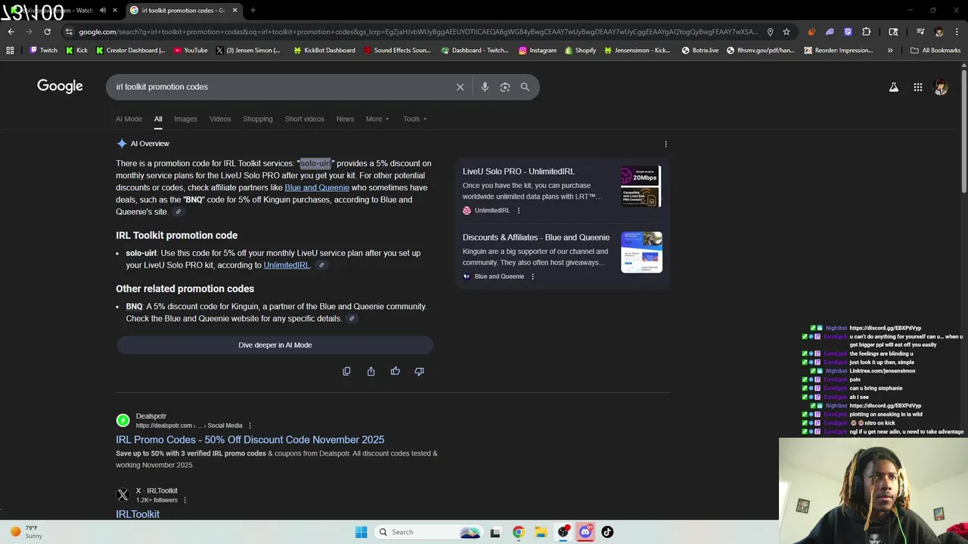Open 'LiveU Solo PRO - UnlimitedIRL' source card
This screenshot has width=968, height=544.
point(519,172)
